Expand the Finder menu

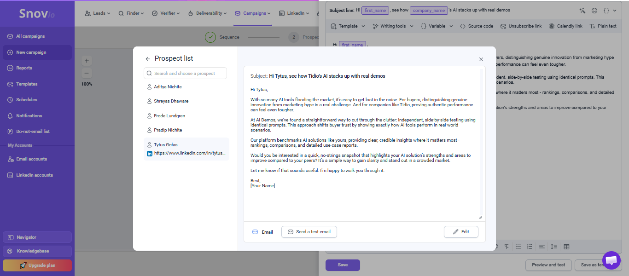(x=131, y=13)
